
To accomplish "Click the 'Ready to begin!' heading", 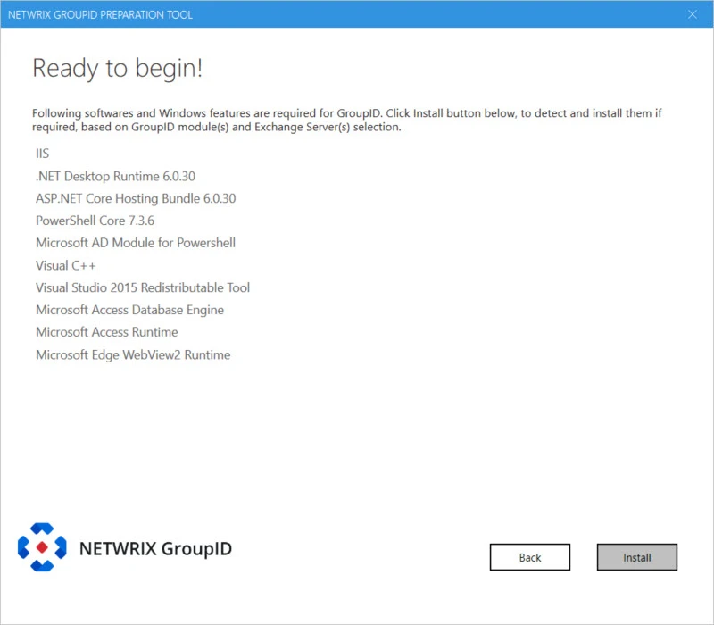I will point(118,69).
